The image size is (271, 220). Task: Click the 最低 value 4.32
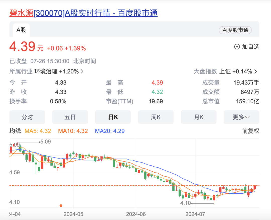coord(157,92)
